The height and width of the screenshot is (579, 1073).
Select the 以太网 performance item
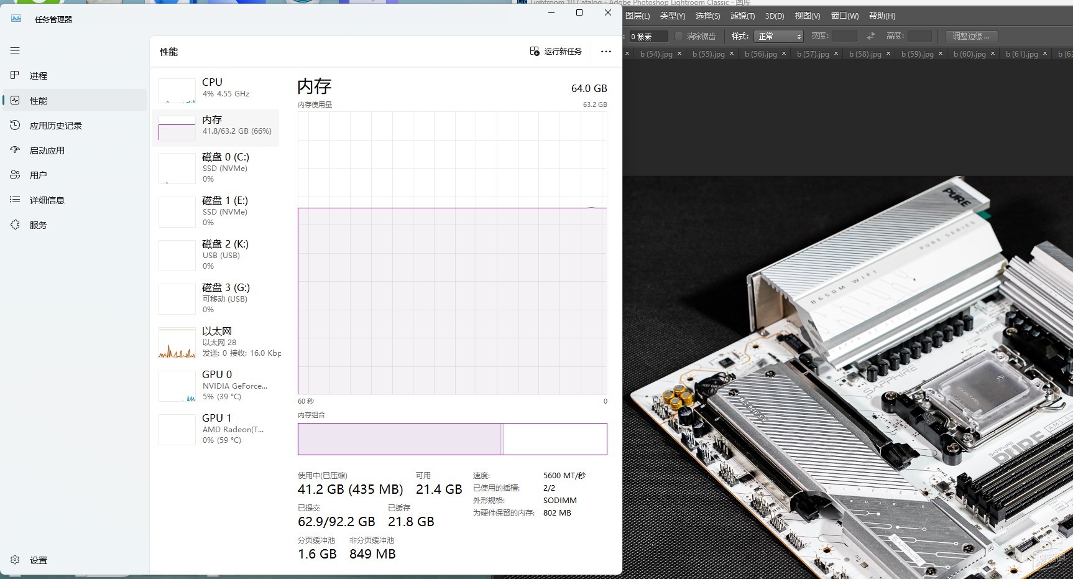pos(216,342)
